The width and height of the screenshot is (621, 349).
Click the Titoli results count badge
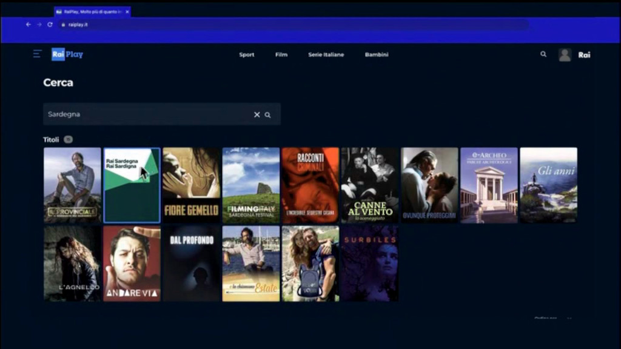pyautogui.click(x=68, y=139)
